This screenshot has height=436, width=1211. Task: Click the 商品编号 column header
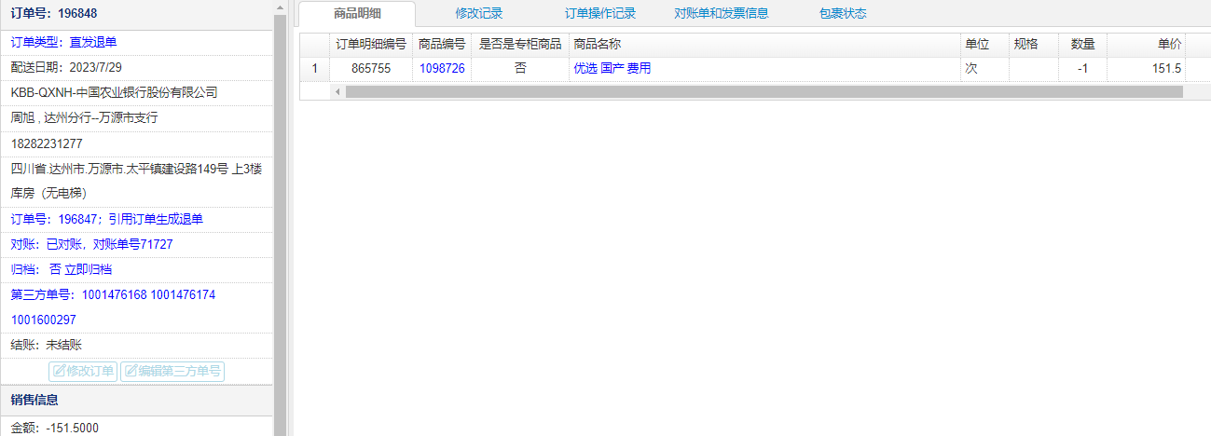click(442, 44)
